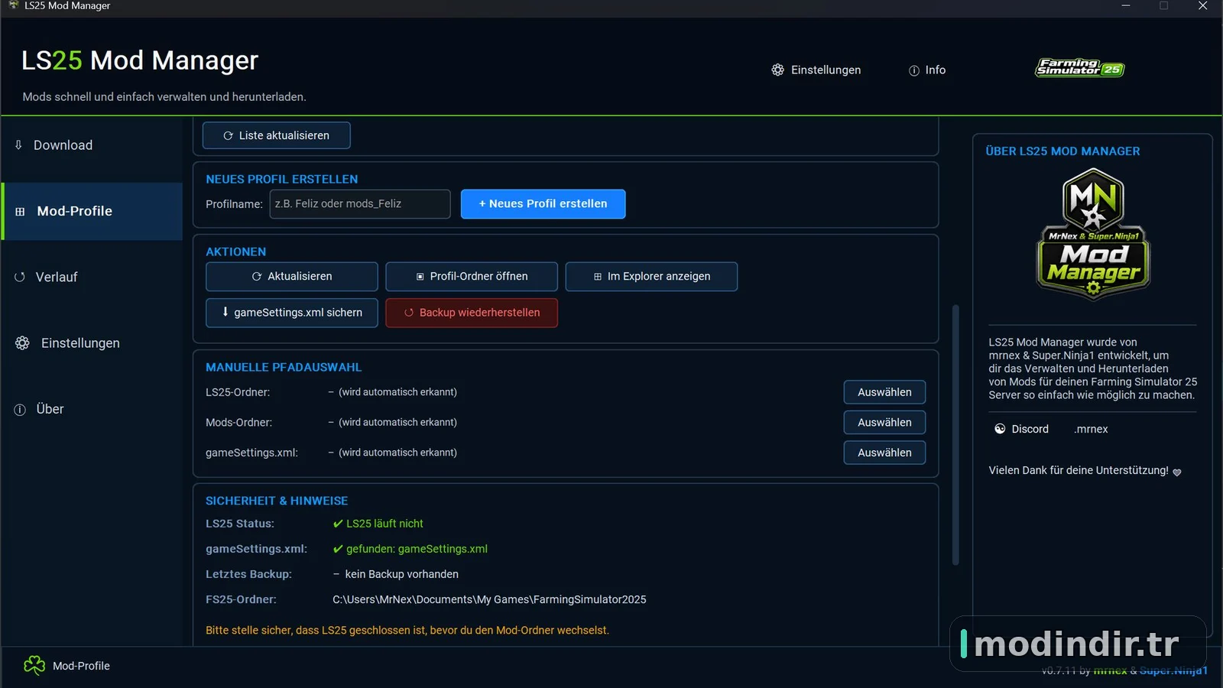Click the clover icon in status bar
Viewport: 1223px width, 688px height.
click(34, 666)
